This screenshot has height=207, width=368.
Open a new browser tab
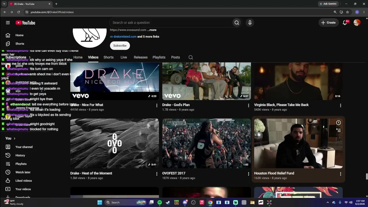coord(56,4)
